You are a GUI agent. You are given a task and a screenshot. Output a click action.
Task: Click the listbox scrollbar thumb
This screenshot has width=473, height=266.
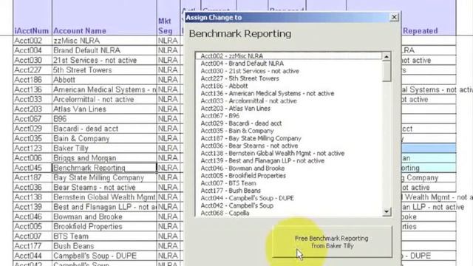(387, 71)
